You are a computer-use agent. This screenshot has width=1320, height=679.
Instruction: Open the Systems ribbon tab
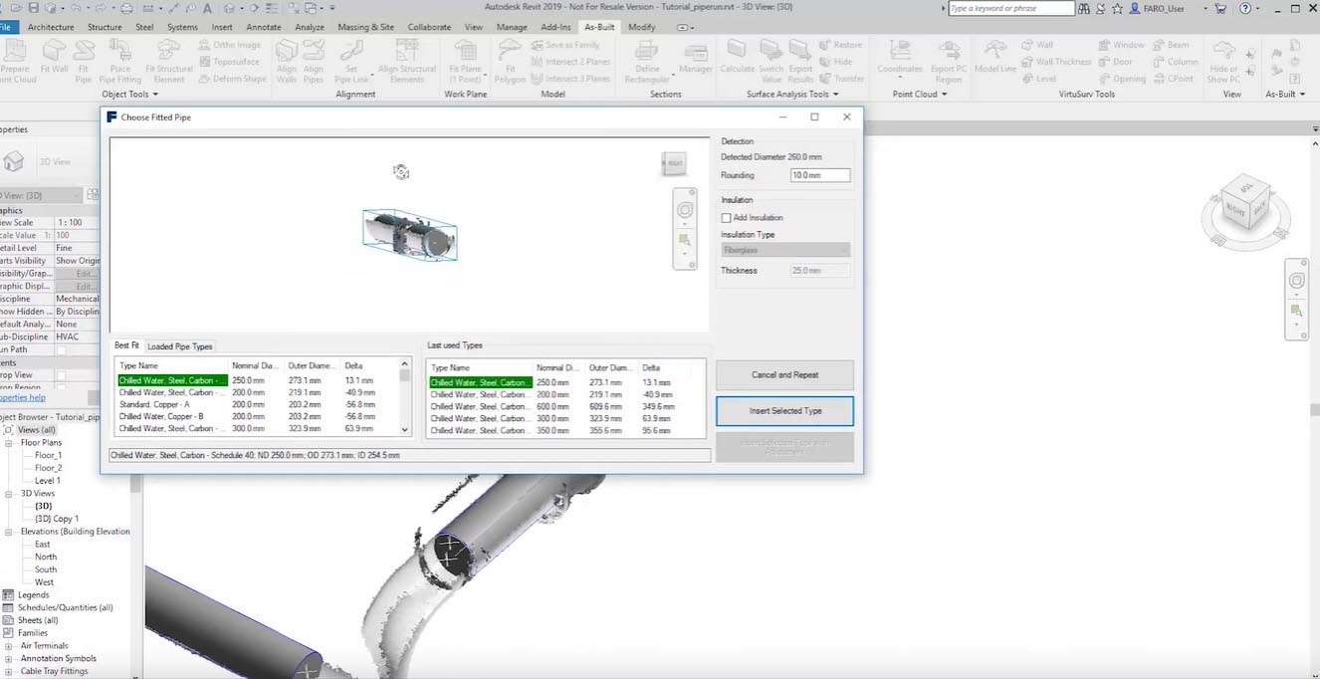tap(182, 27)
